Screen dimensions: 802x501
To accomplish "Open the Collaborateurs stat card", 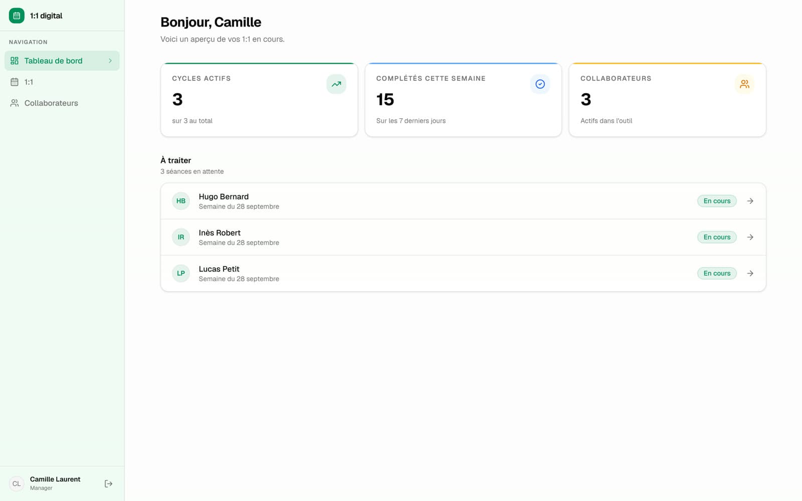I will [667, 100].
